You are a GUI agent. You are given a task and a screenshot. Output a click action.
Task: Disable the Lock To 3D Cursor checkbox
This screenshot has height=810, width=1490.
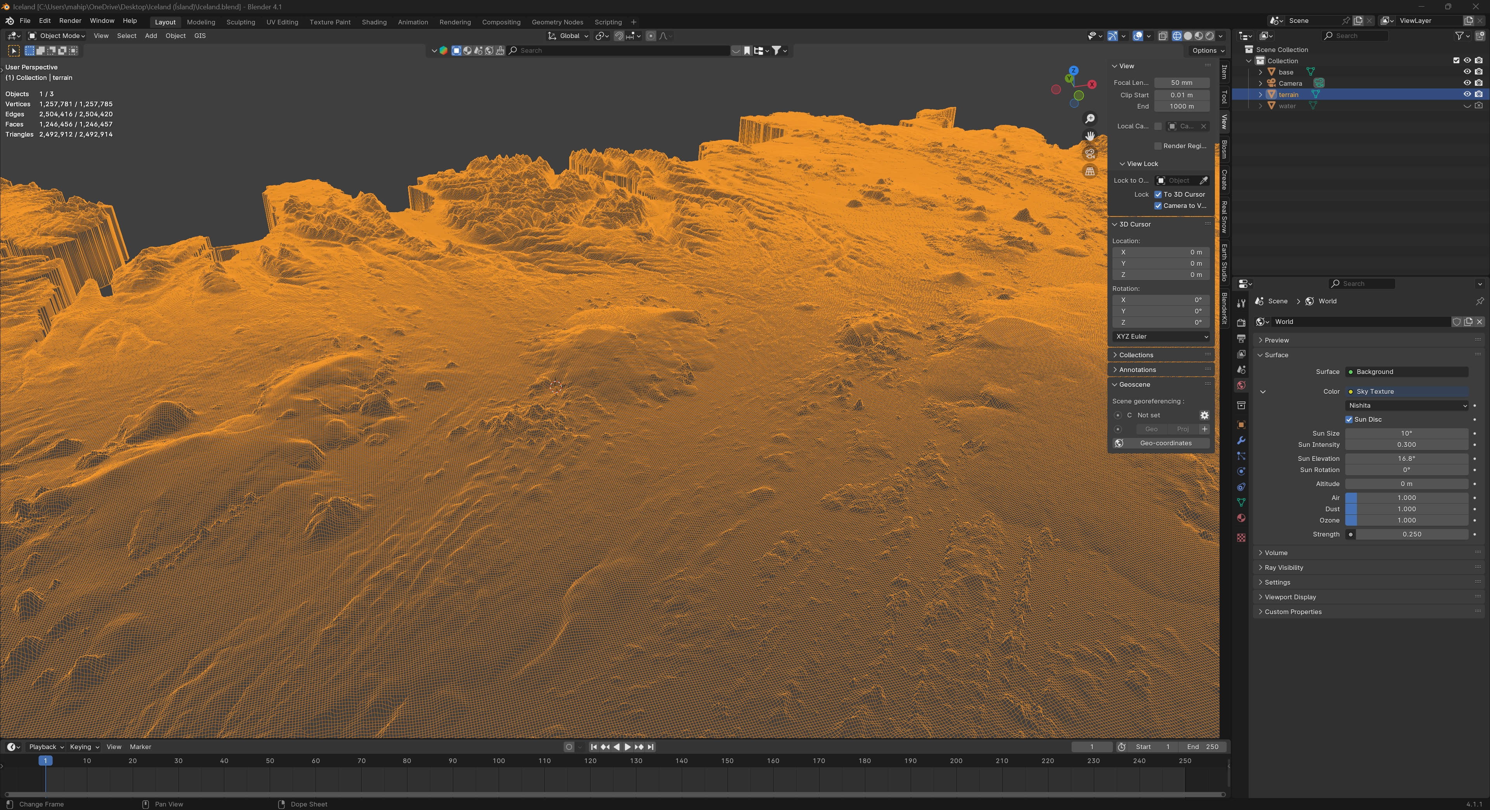tap(1158, 195)
